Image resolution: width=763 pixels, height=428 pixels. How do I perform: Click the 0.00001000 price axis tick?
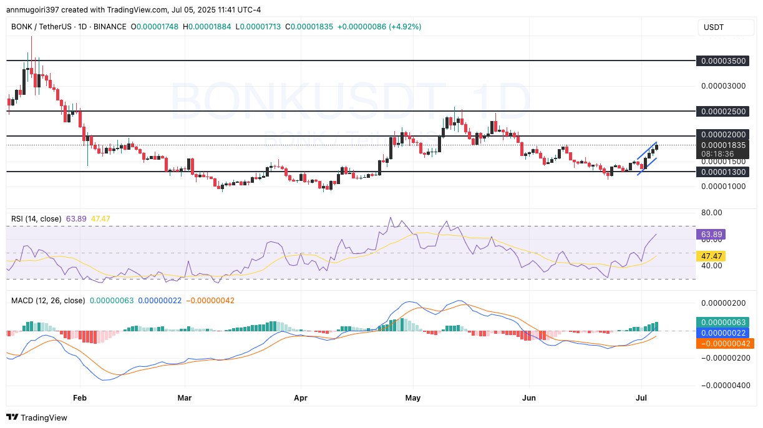[724, 186]
